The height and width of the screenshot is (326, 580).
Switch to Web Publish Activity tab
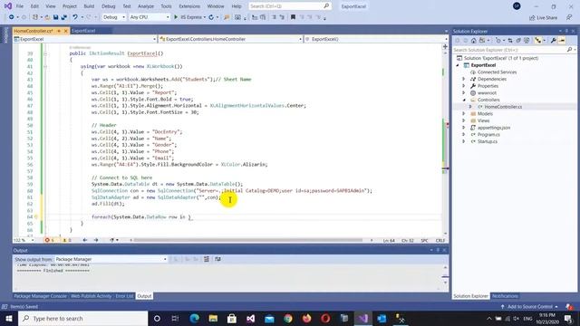91,296
